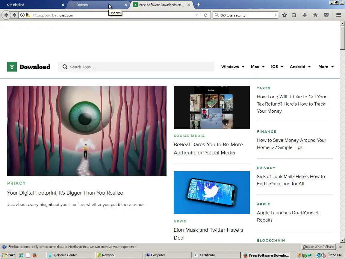This screenshot has height=259, width=345.
Task: Bookmark this page with the star icon
Action: (285, 15)
